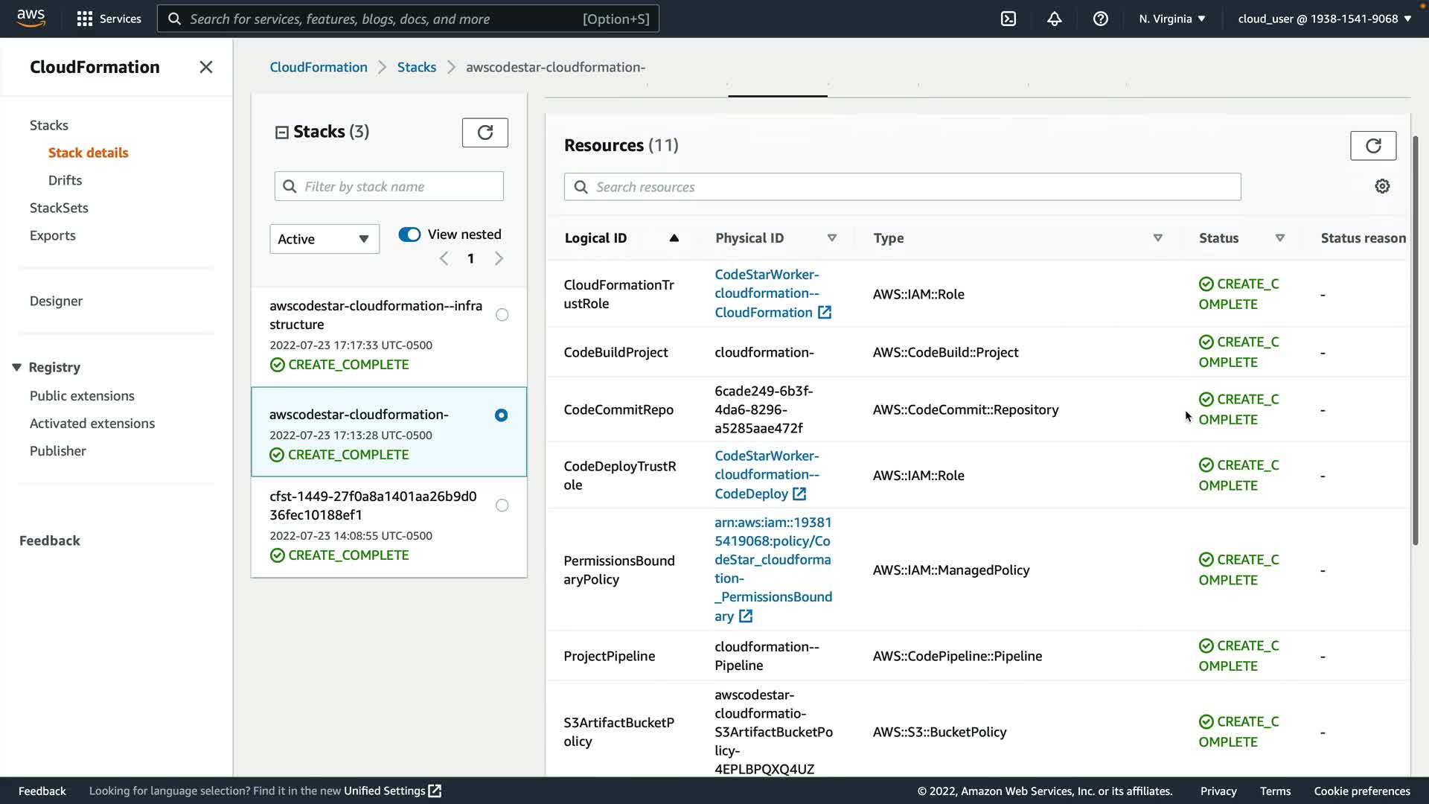Open the help question mark icon
The height and width of the screenshot is (804, 1429).
(x=1100, y=19)
